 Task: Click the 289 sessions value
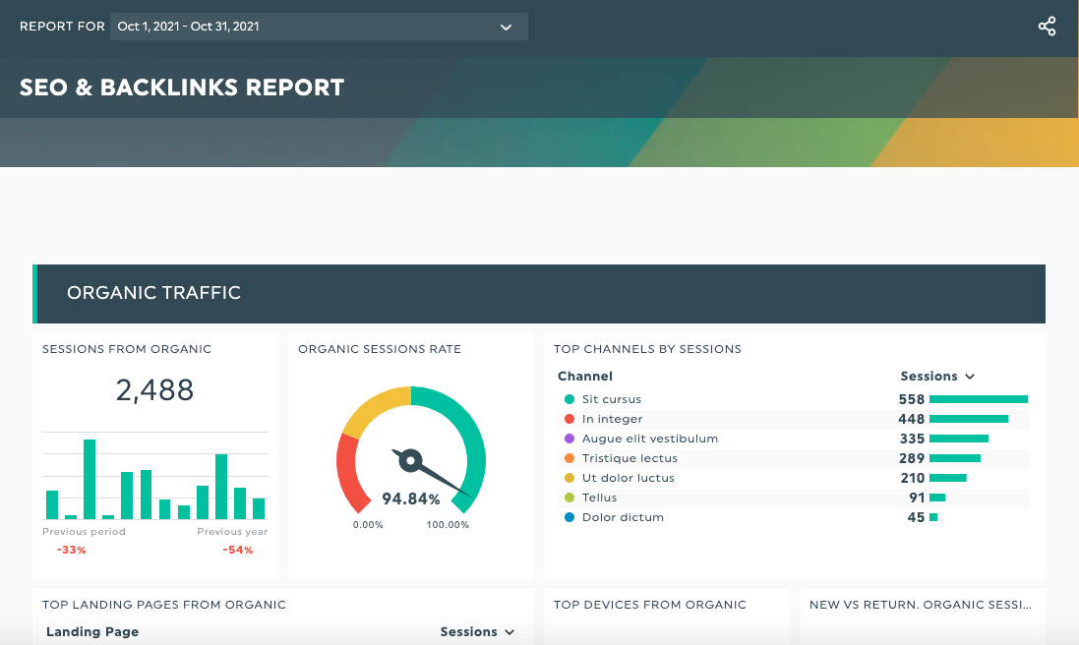pyautogui.click(x=911, y=458)
